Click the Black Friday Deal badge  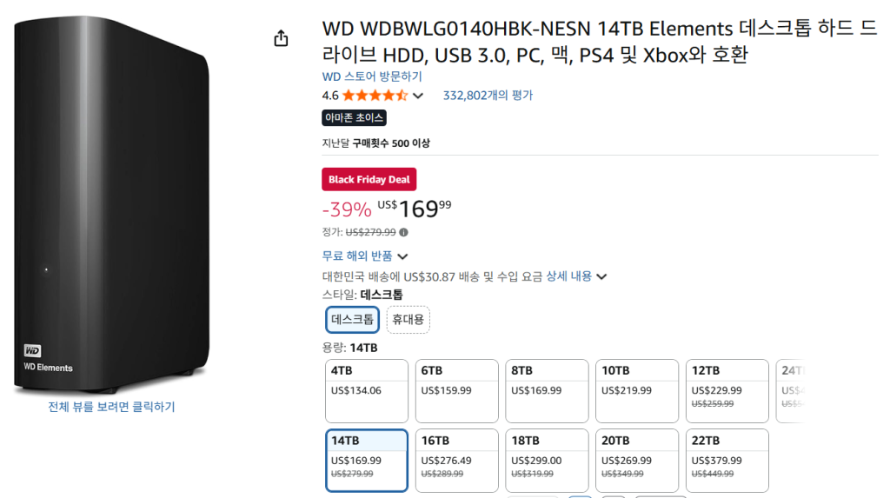tap(369, 180)
